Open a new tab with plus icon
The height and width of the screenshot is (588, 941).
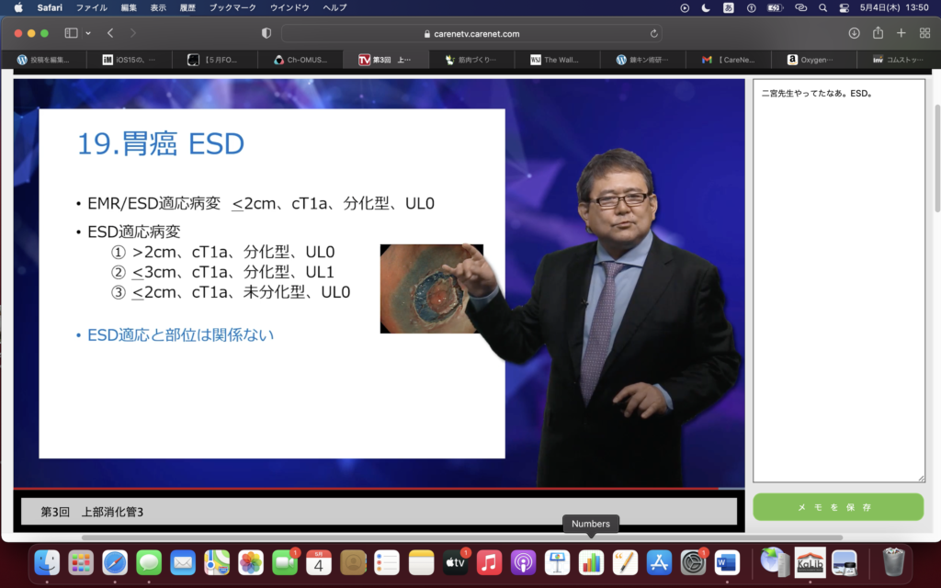(x=901, y=33)
